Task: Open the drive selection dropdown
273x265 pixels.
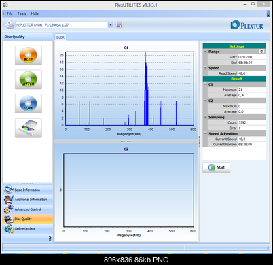Action: coord(110,25)
